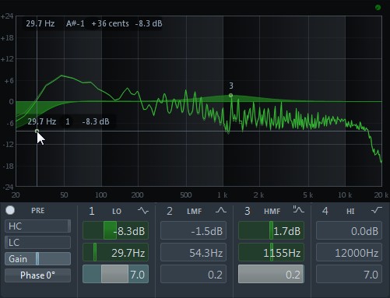The width and height of the screenshot is (390, 298).
Task: Click band 1 Q field 7.0
Action: pyautogui.click(x=115, y=274)
